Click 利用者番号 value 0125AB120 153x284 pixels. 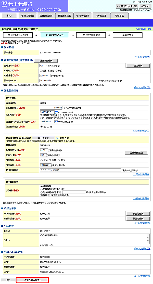[45, 145]
